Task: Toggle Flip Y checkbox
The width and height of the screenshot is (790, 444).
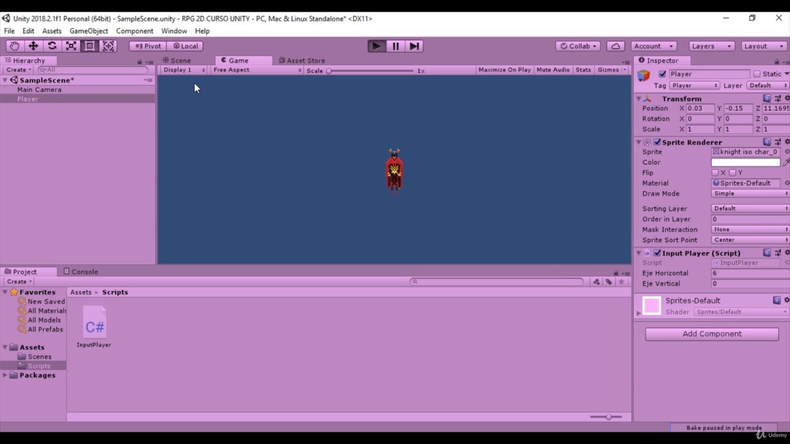Action: click(733, 173)
